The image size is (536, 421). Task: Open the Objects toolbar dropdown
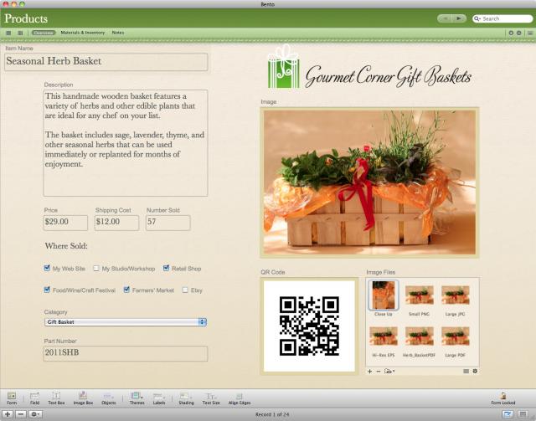108,398
